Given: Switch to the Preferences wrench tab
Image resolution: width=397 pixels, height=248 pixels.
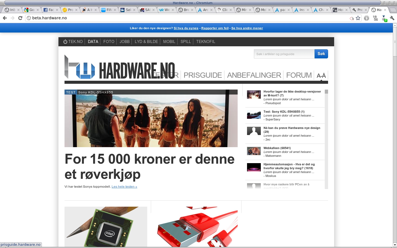Looking at the screenshot, I should click(x=358, y=10).
